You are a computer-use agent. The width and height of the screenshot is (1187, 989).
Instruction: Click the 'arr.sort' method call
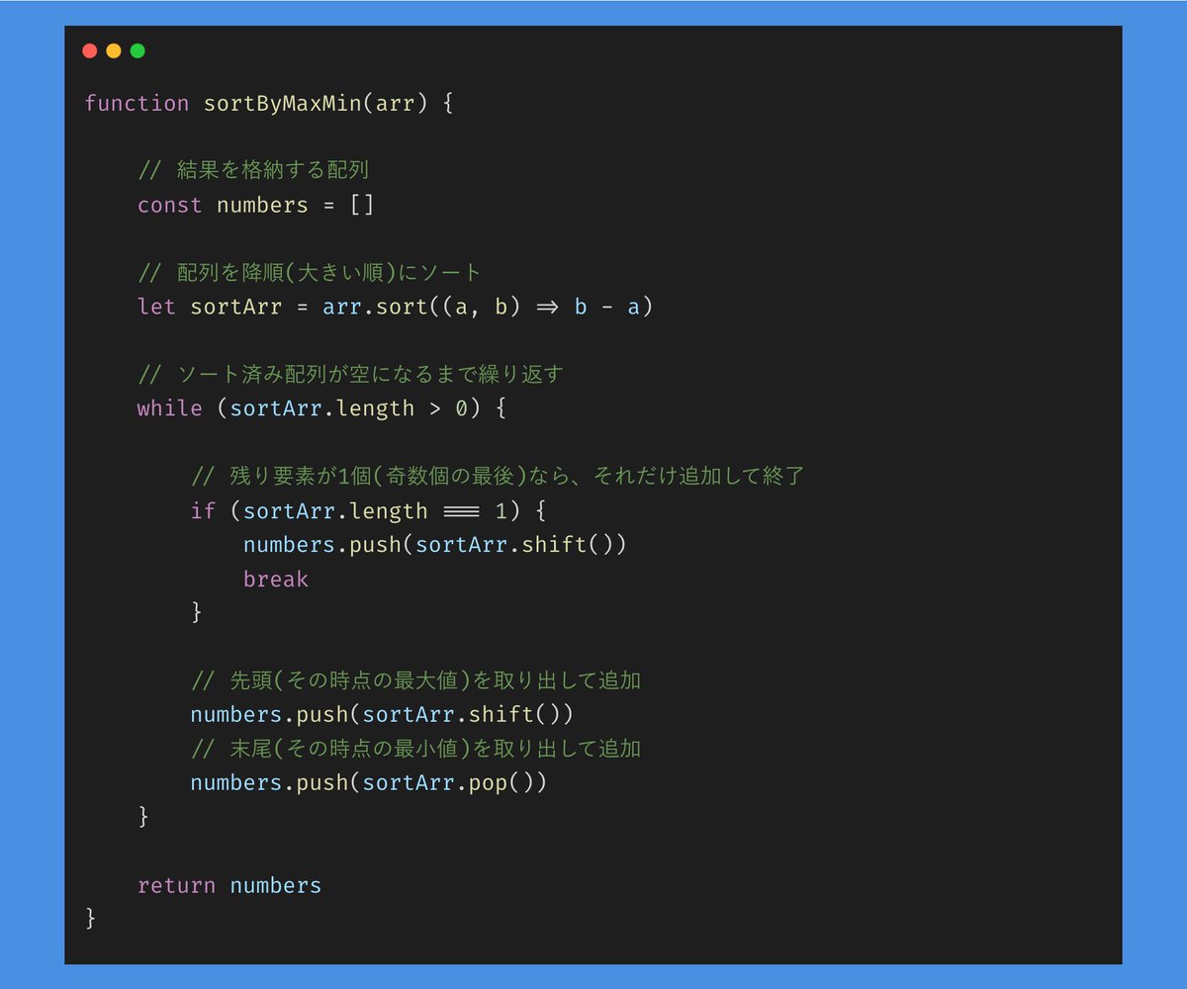pos(374,307)
